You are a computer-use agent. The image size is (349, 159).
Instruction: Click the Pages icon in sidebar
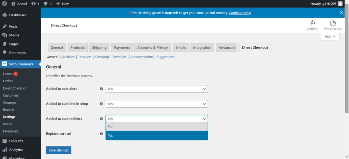[4, 44]
